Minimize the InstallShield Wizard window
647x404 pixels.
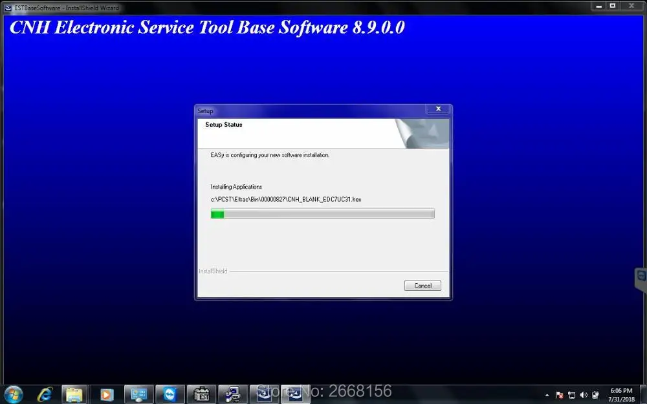point(598,6)
